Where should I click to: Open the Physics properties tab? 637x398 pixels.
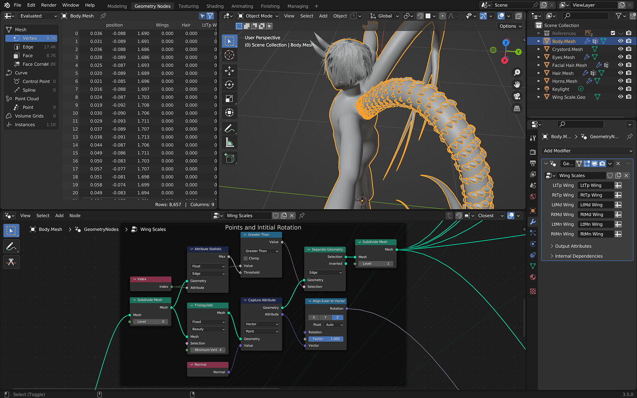coord(533,244)
